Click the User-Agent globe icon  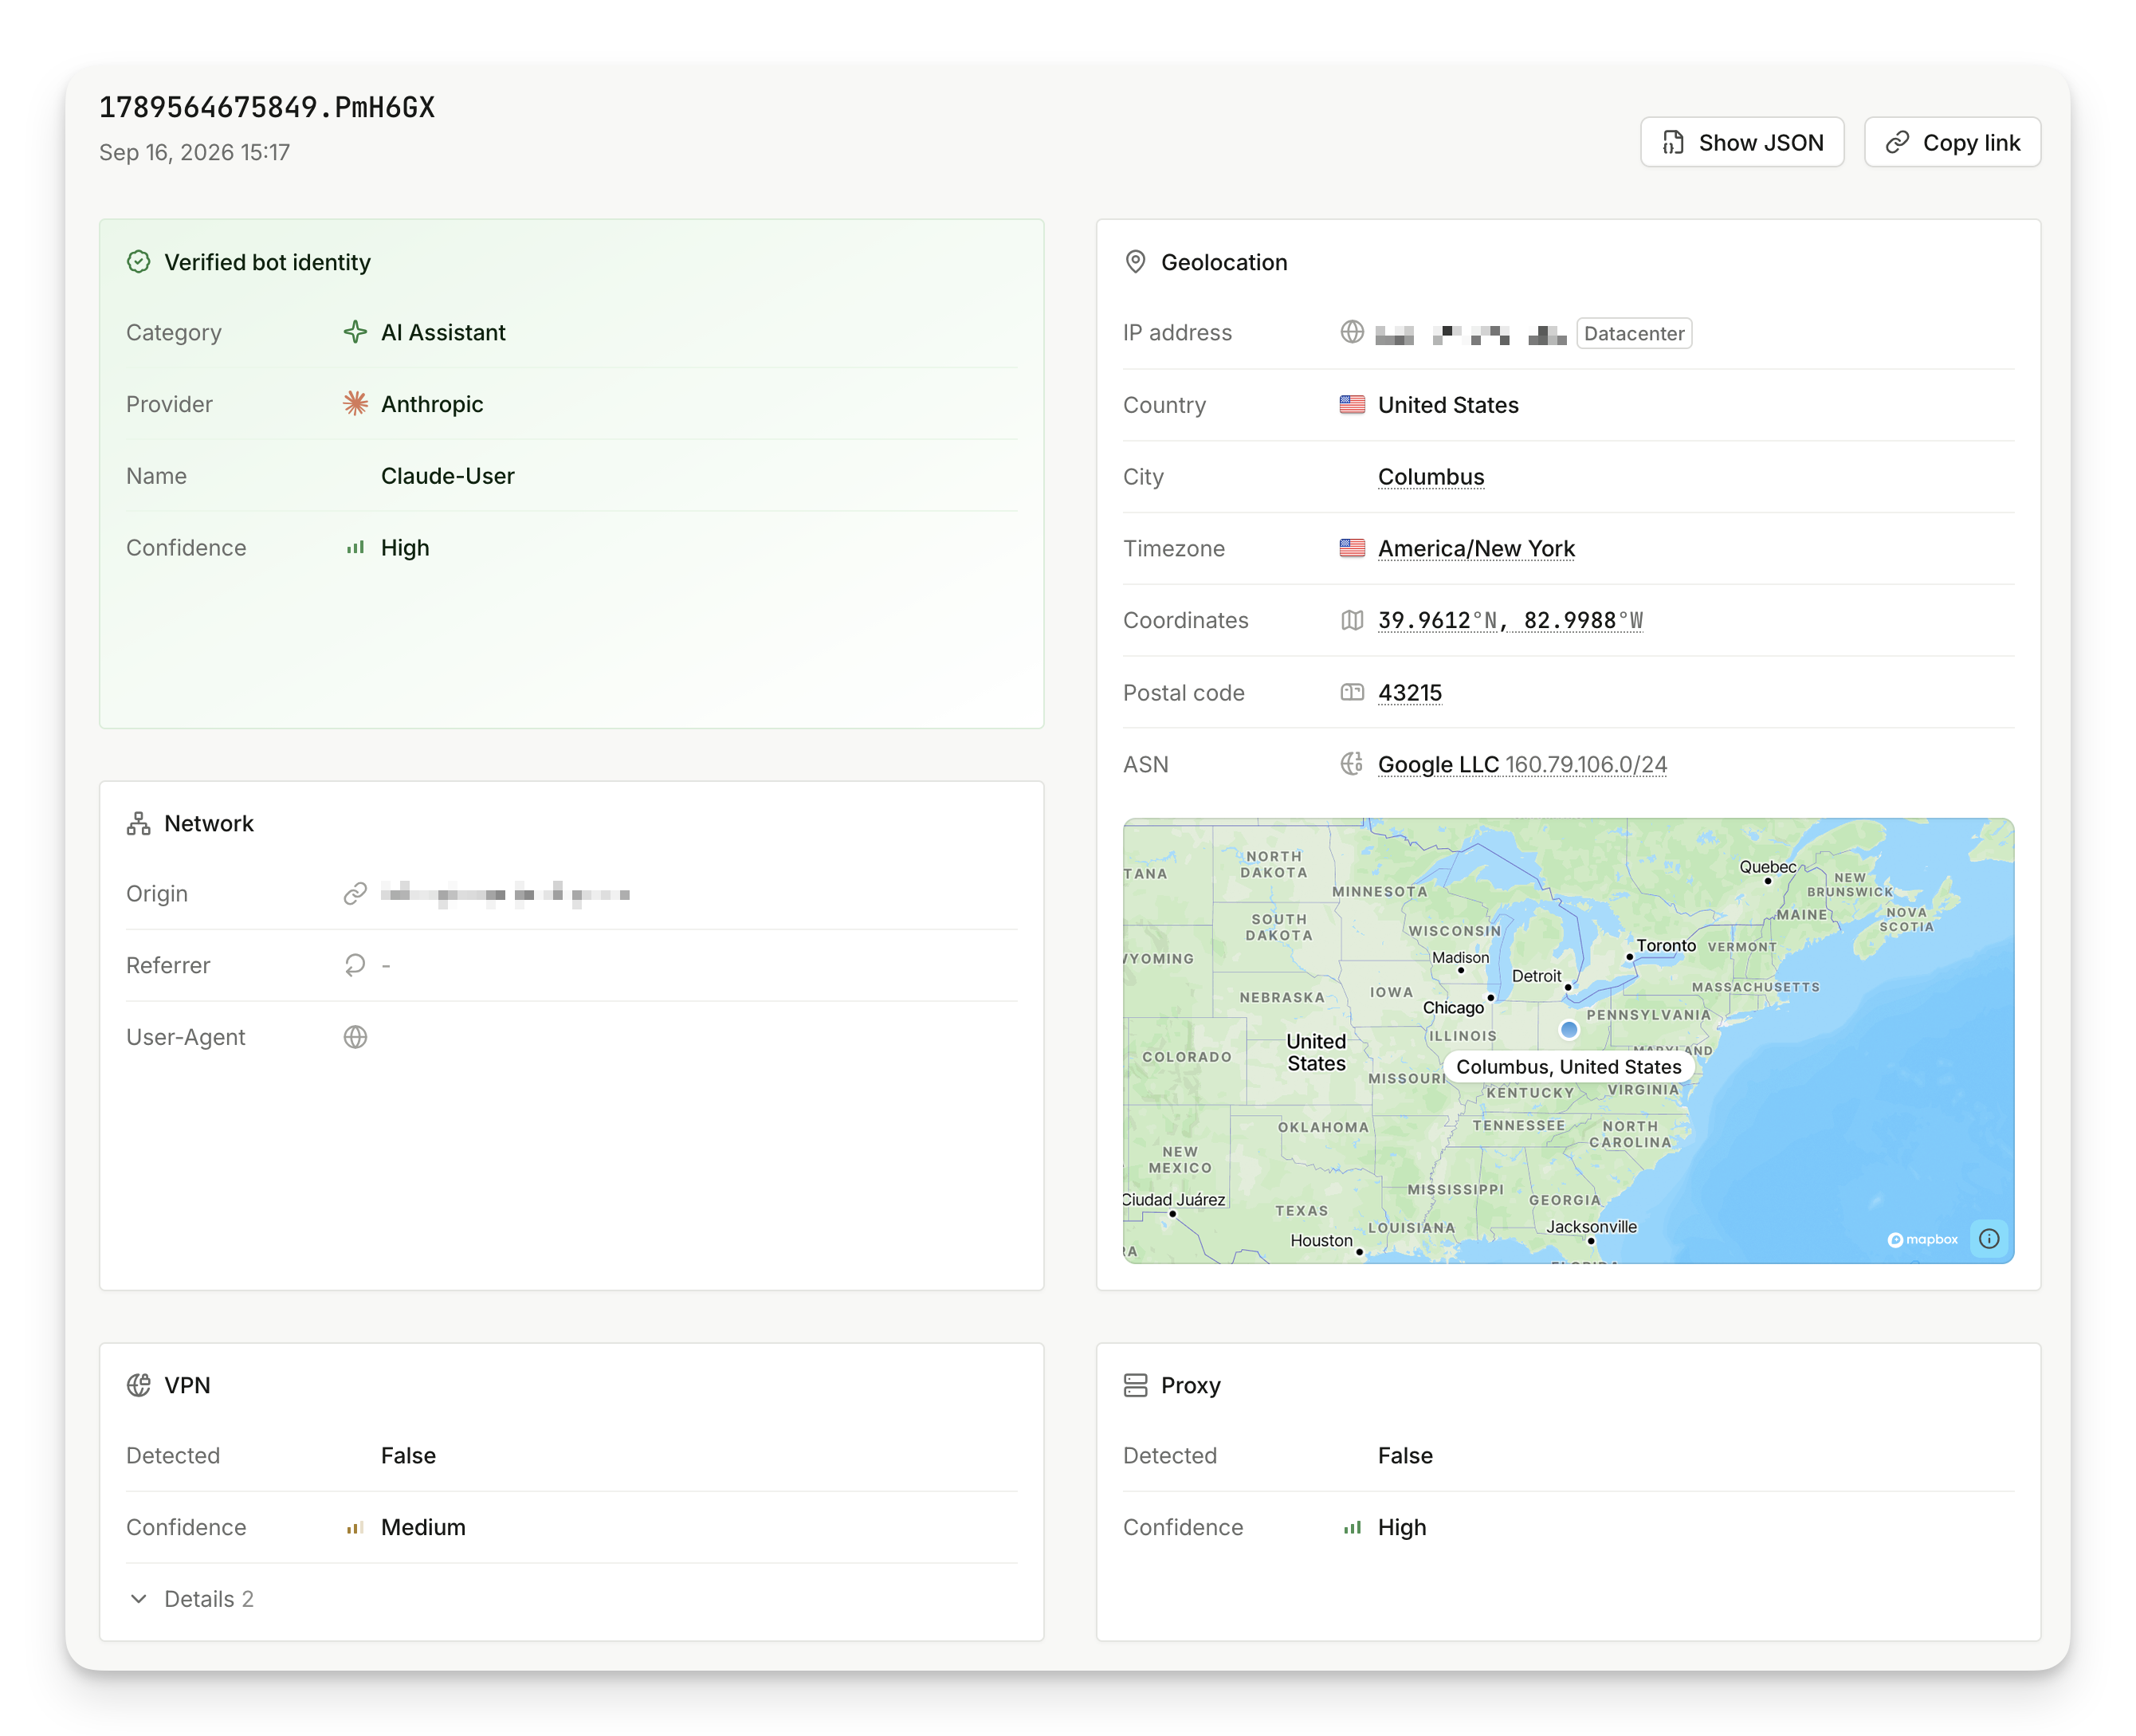click(355, 1037)
